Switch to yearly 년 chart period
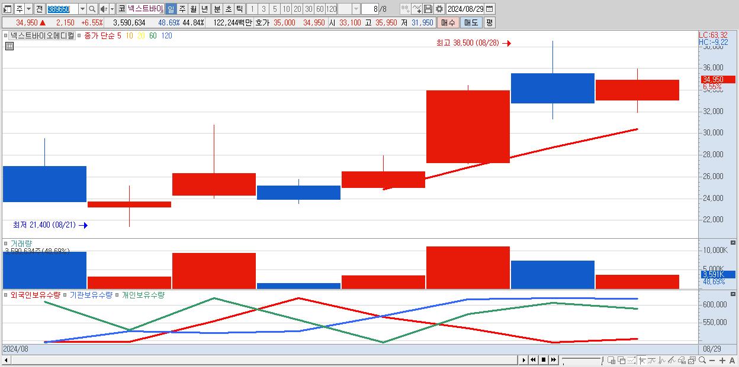This screenshot has width=739, height=367. point(205,9)
